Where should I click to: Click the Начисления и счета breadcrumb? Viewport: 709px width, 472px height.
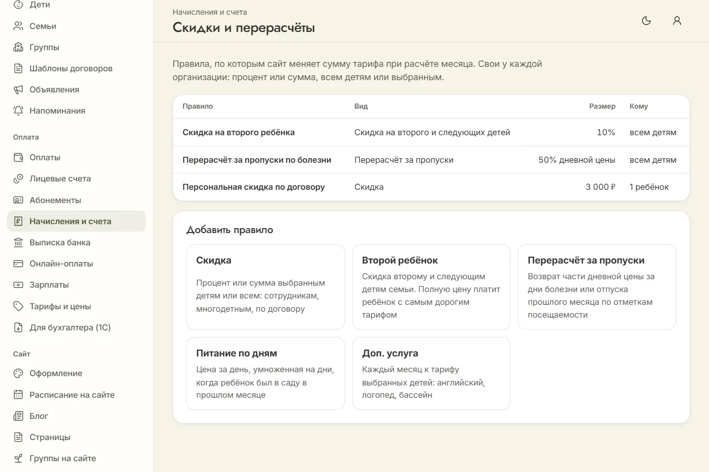click(210, 12)
